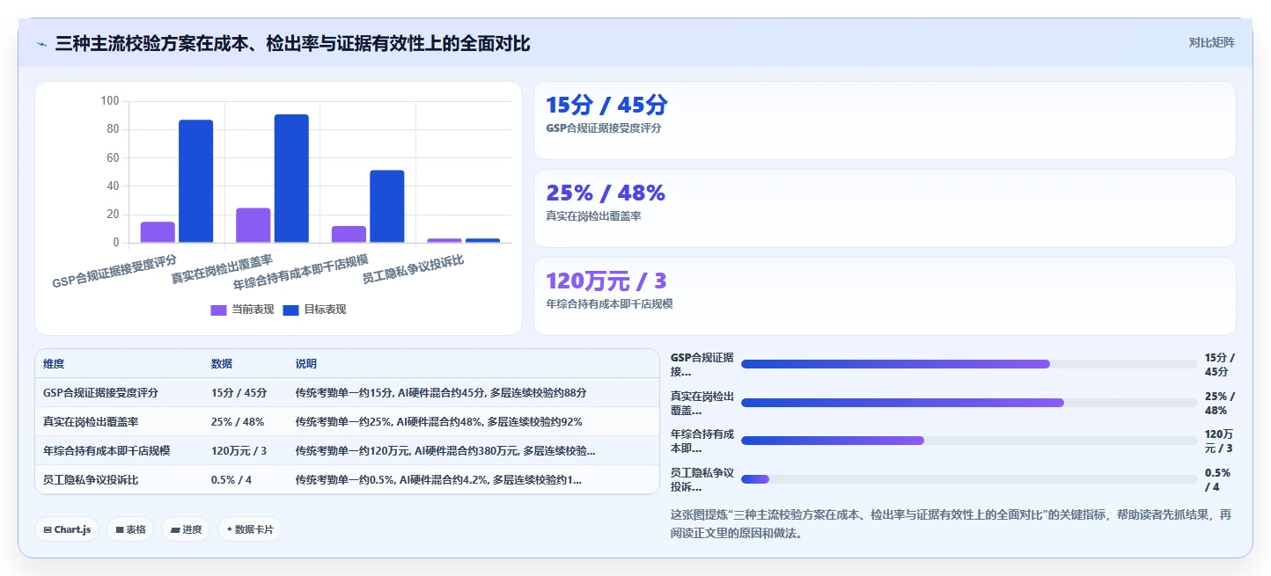1271x576 pixels.
Task: Click the 员工隐私争议投诉 progress bar
Action: (969, 479)
